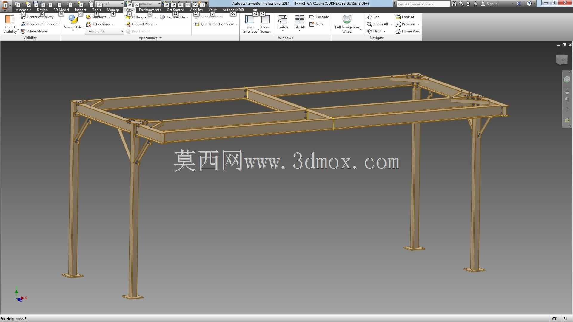Screen dimensions: 573x322
Task: Switch to the Autodesk 360 tab
Action: point(233,10)
